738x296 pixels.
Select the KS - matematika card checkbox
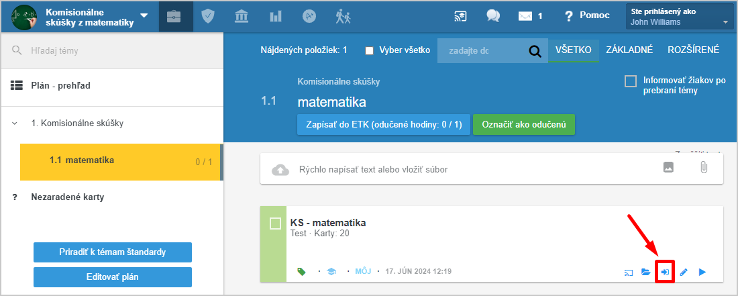[275, 224]
